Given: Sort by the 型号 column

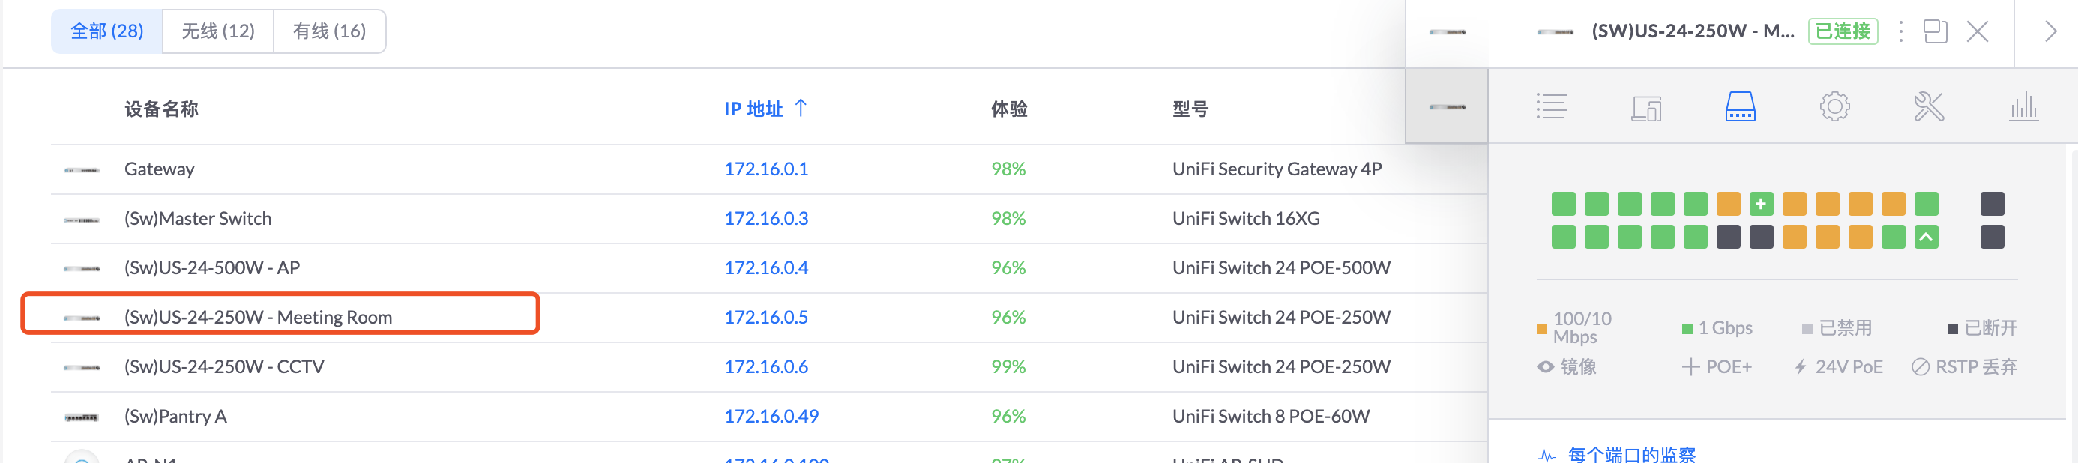Looking at the screenshot, I should 1190,109.
